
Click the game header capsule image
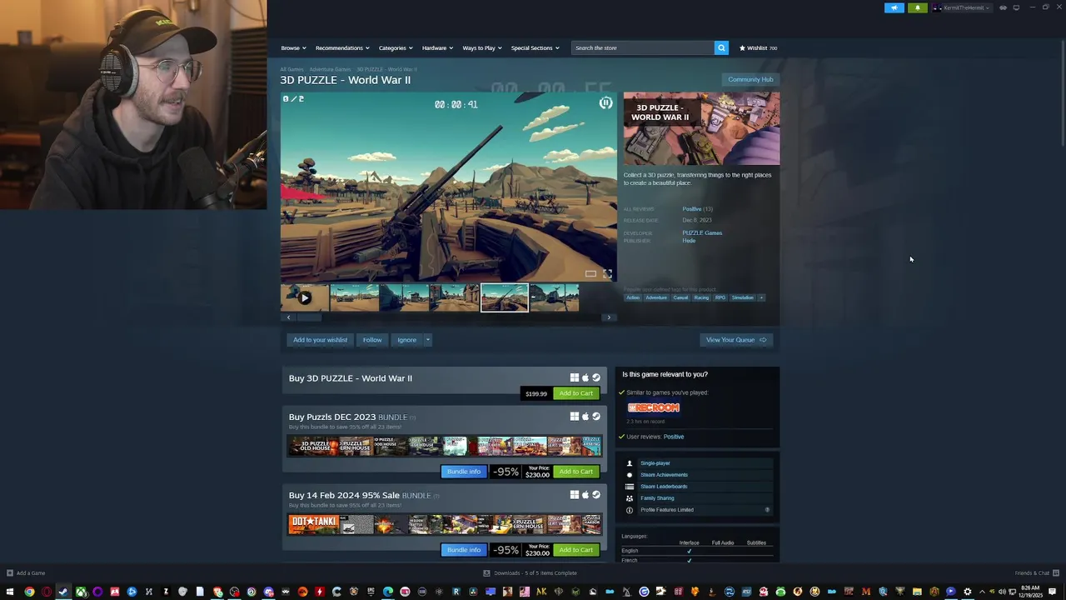(x=701, y=128)
